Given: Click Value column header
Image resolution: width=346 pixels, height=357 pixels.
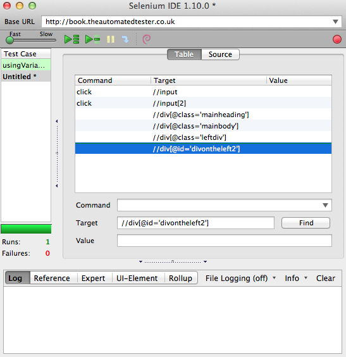Looking at the screenshot, I should [299, 80].
